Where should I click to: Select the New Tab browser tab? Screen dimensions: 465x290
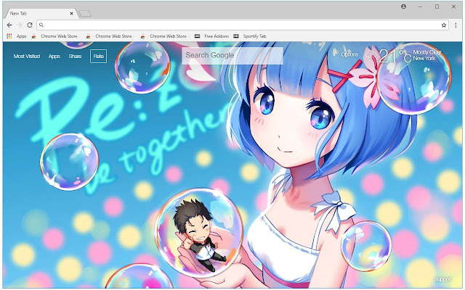pos(40,13)
